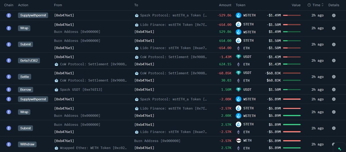Select the 30.03 amount cell
This screenshot has width=346, height=152.
[x=226, y=80]
